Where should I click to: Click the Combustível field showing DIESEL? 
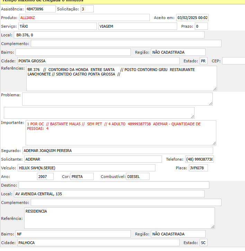pos(137,177)
